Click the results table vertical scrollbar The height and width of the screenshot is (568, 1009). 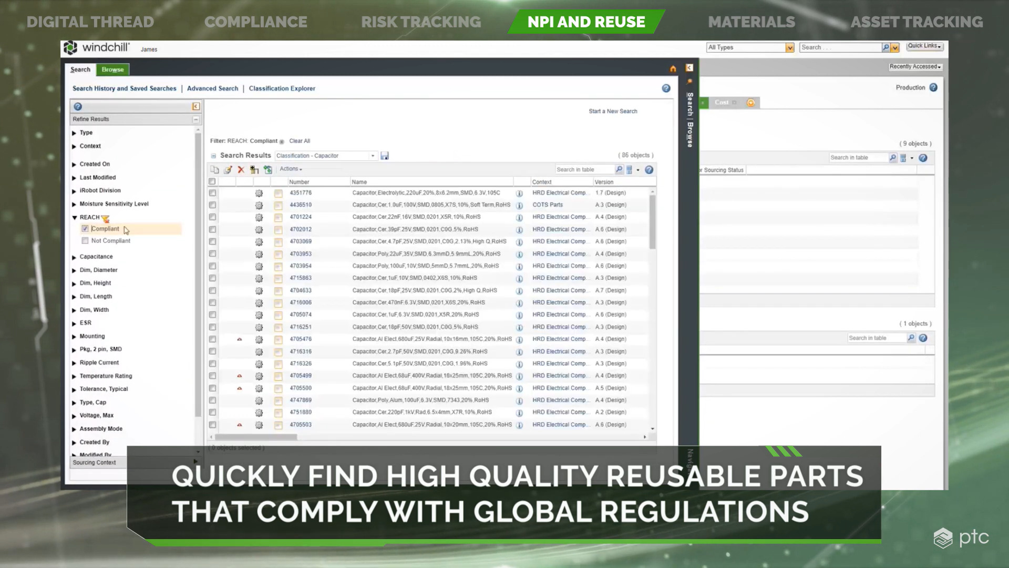coord(653,222)
